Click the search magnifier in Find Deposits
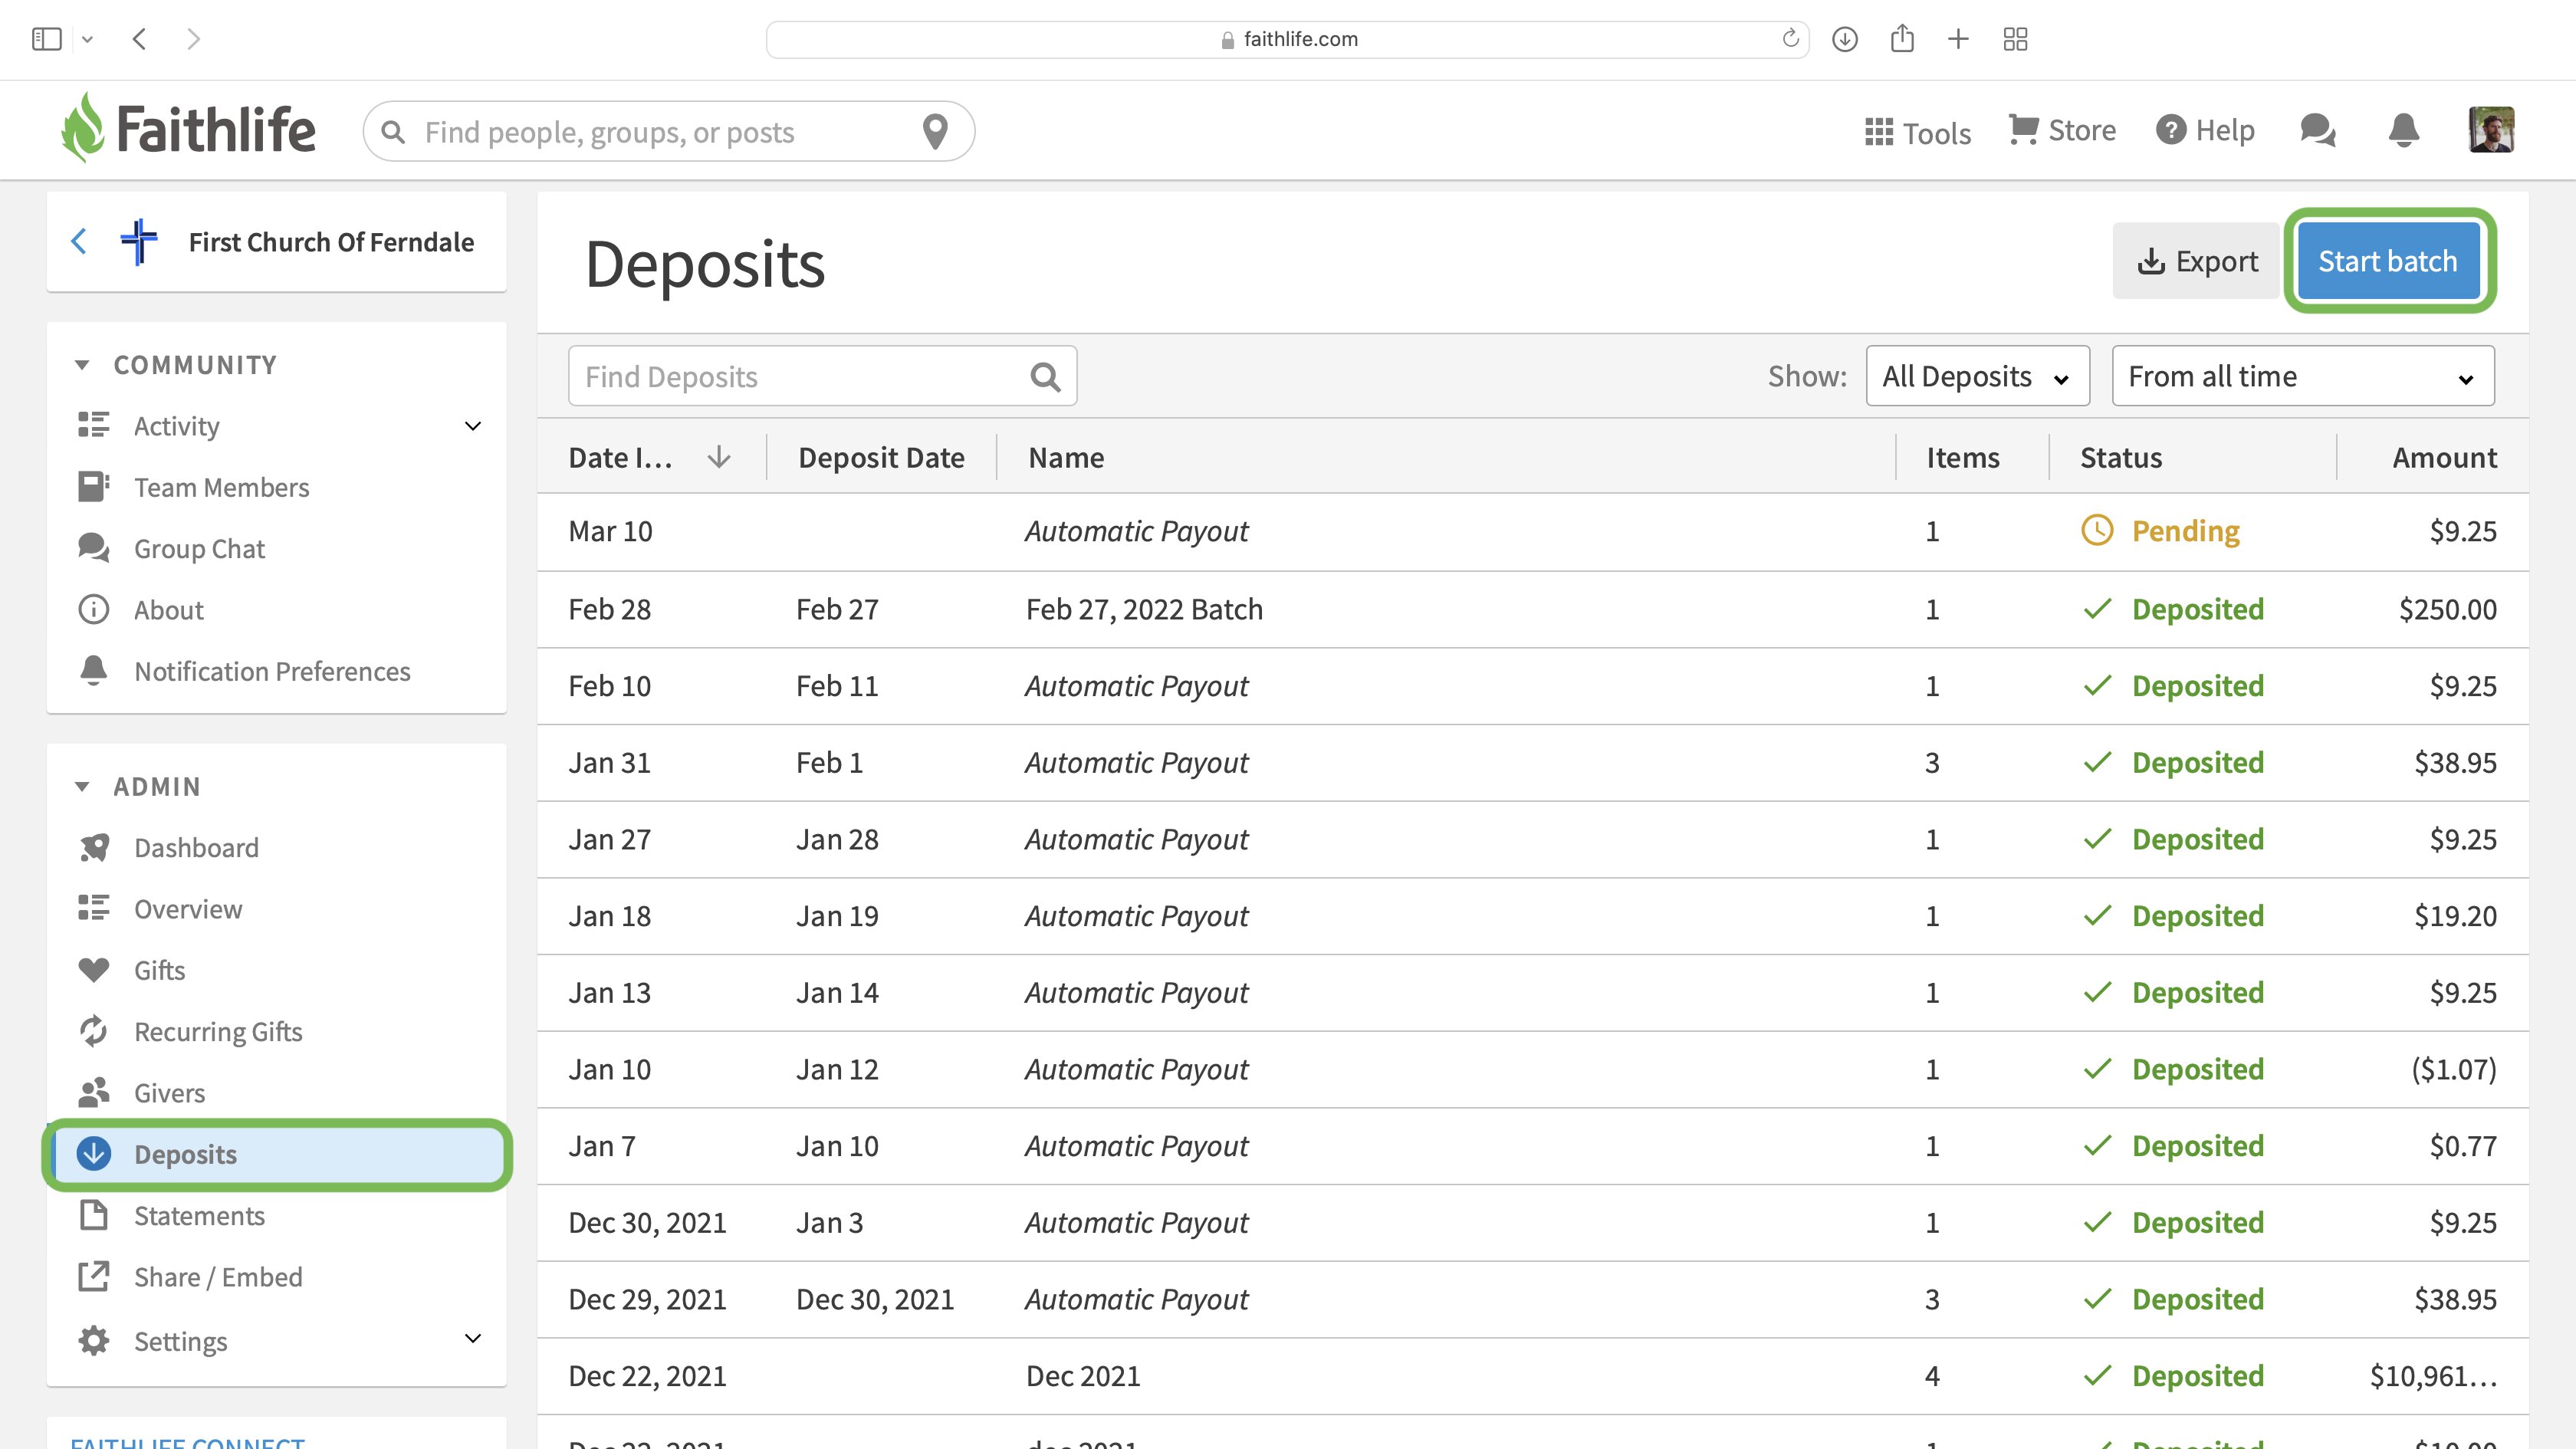 [x=1045, y=377]
